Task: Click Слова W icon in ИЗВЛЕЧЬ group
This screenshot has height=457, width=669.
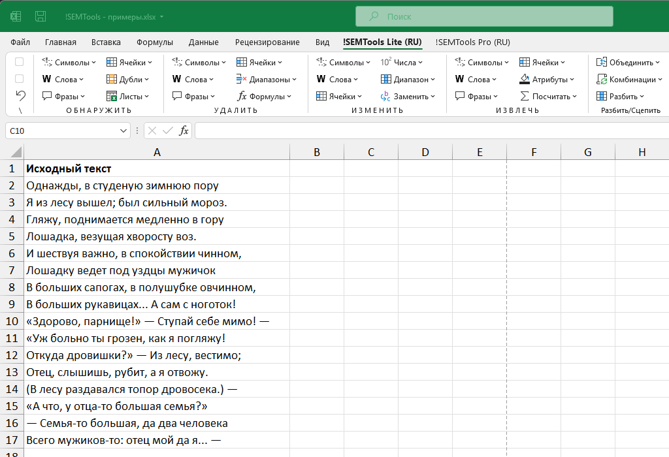Action: [459, 79]
